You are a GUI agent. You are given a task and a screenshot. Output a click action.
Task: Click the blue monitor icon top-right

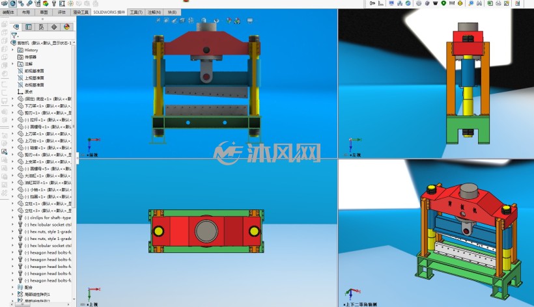(x=391, y=3)
